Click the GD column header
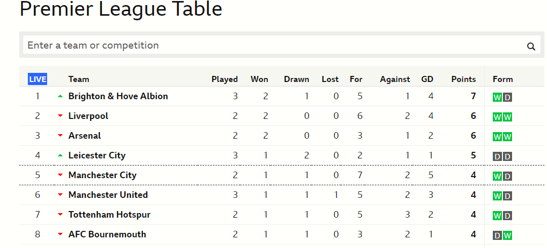This screenshot has height=248, width=547. point(427,79)
